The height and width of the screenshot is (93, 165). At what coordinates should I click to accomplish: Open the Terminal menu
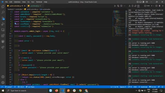[x=39, y=2]
